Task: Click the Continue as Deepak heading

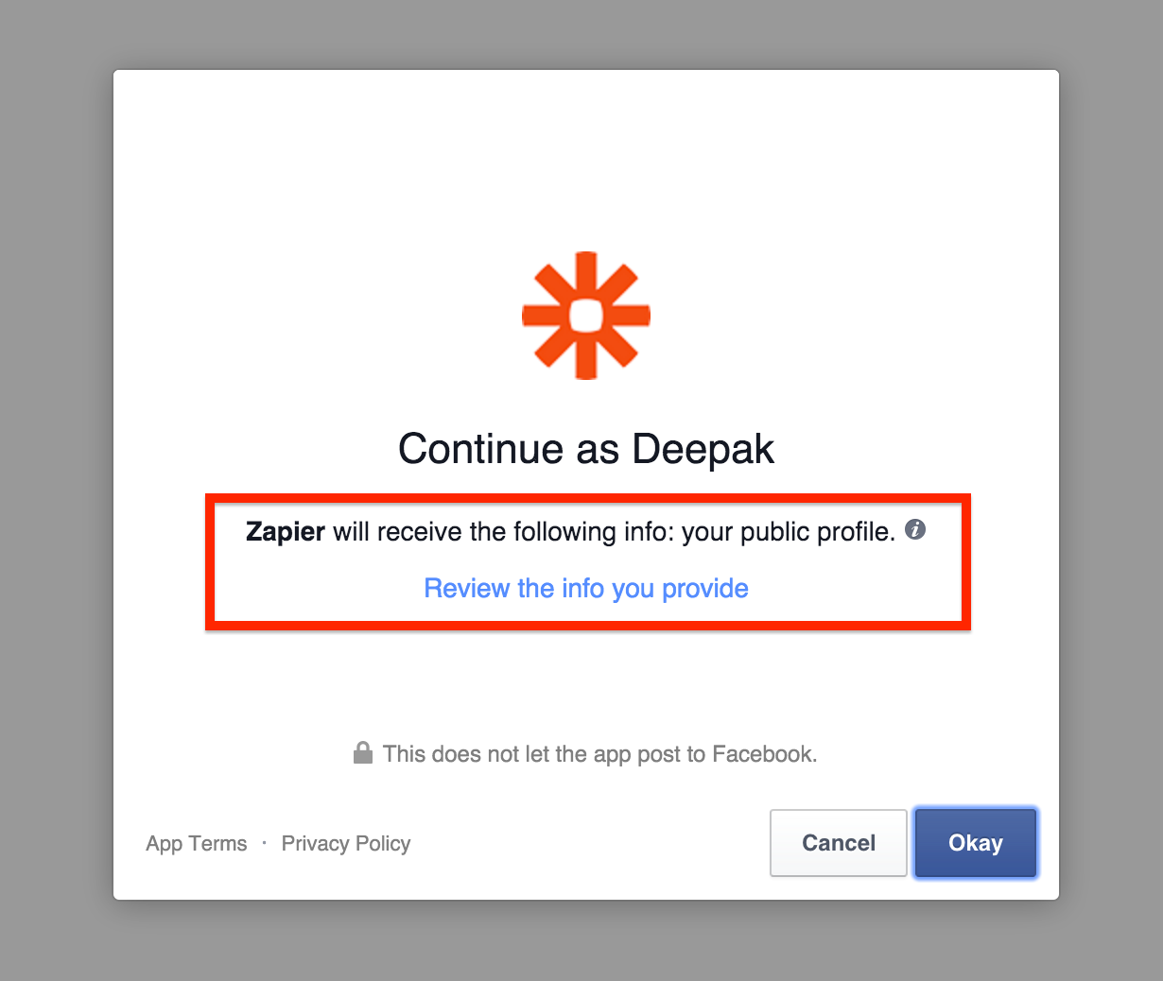Action: 586,449
